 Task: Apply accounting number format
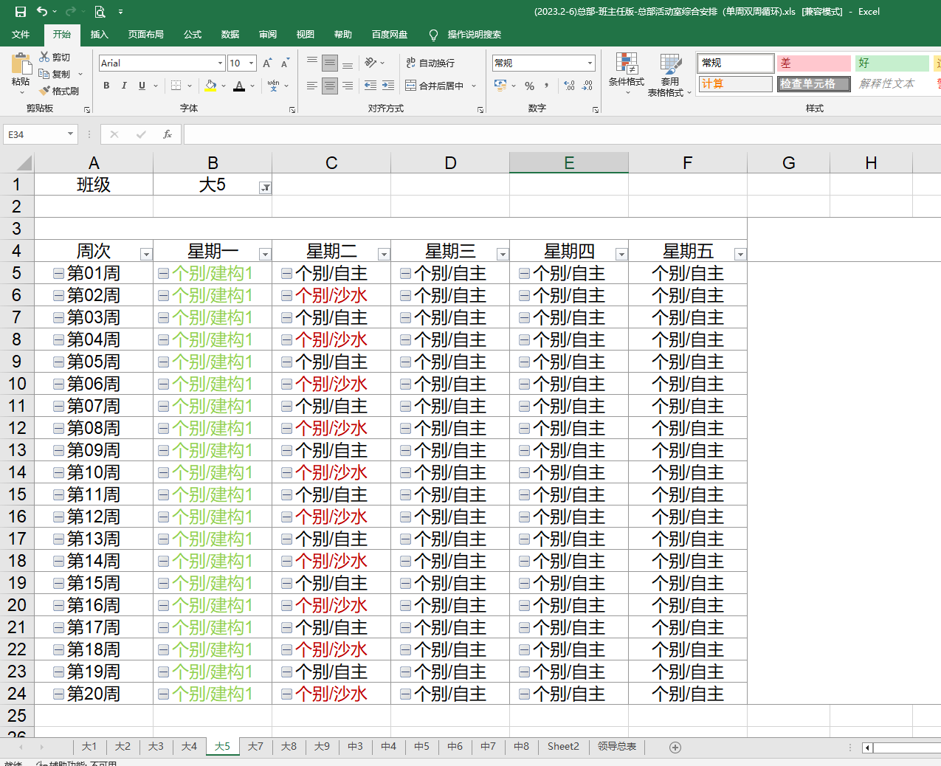(501, 86)
